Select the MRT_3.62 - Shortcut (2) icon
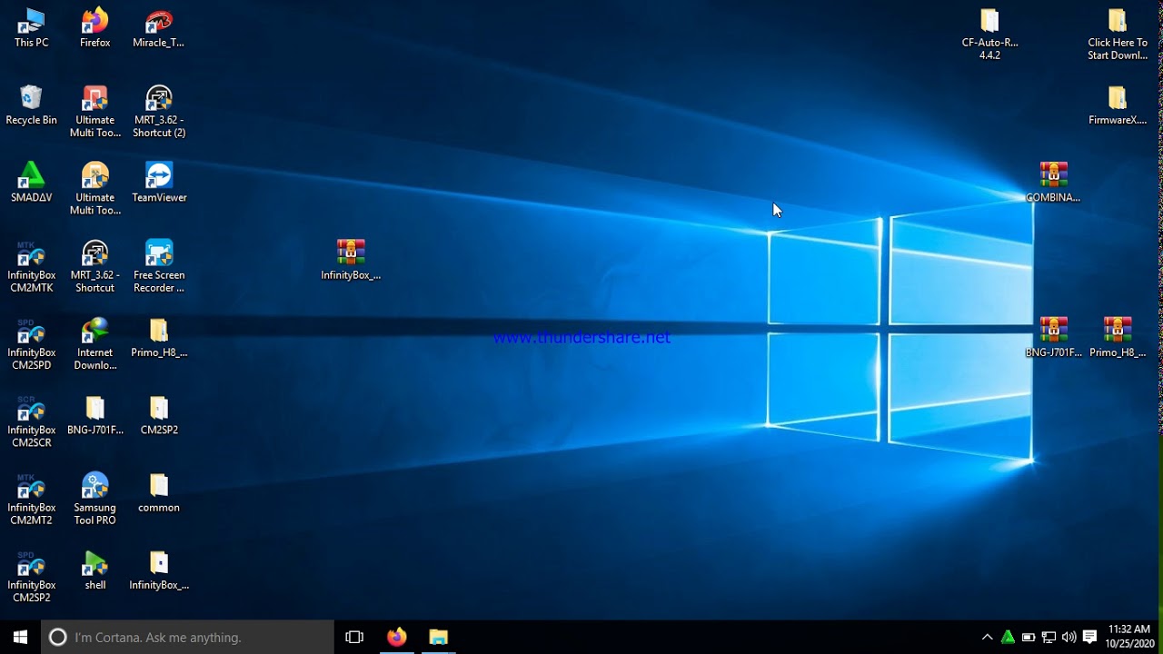Image resolution: width=1163 pixels, height=654 pixels. tap(159, 112)
